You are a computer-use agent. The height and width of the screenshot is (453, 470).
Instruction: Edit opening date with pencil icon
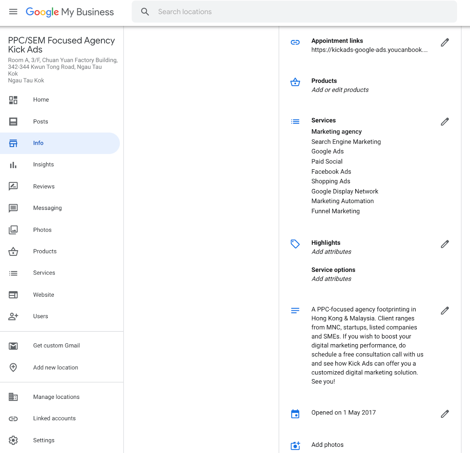point(445,414)
